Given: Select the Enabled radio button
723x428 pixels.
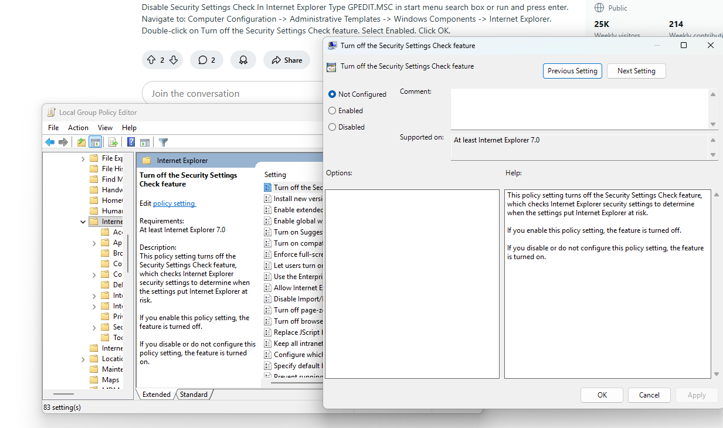Looking at the screenshot, I should coord(332,110).
